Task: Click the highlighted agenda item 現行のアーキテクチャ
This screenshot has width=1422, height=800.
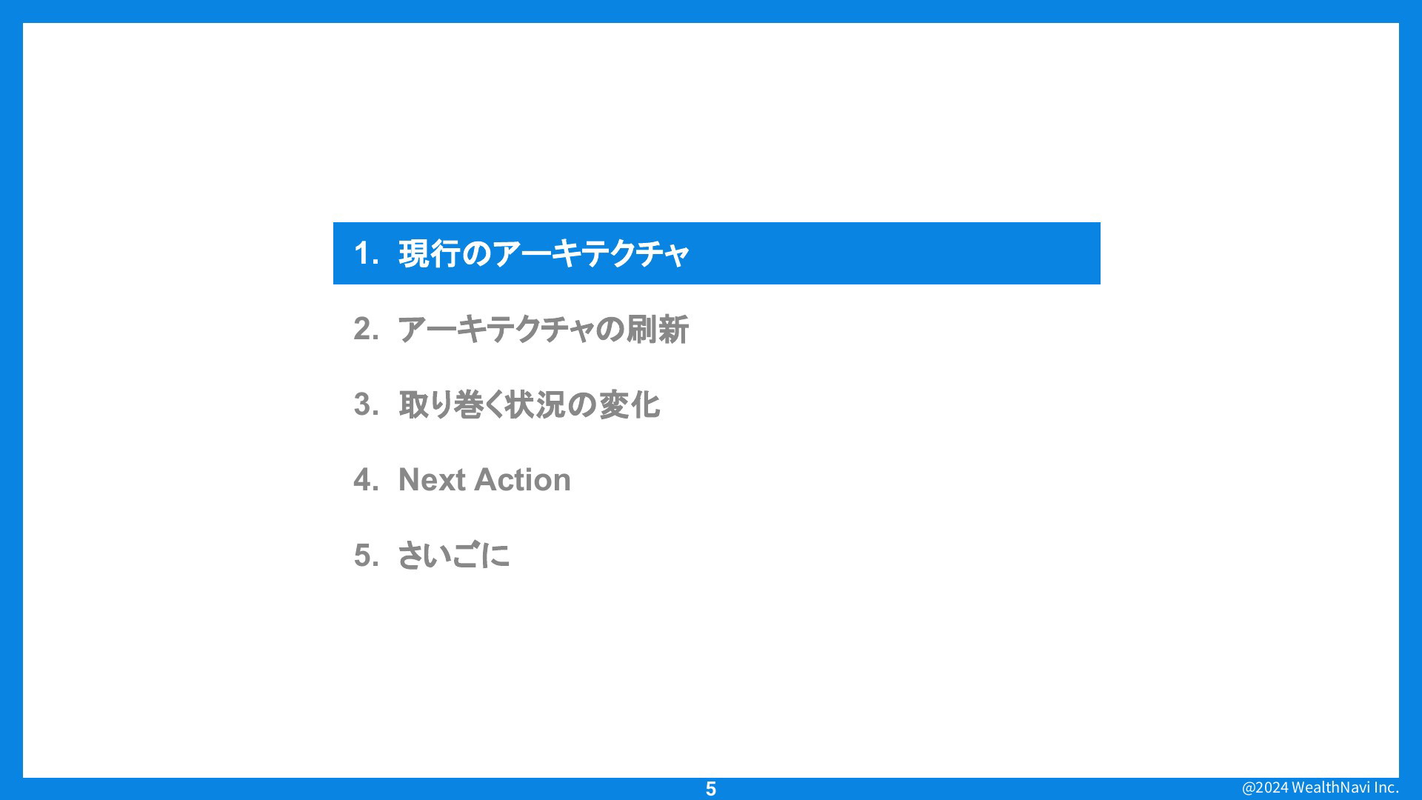Action: pyautogui.click(x=544, y=254)
